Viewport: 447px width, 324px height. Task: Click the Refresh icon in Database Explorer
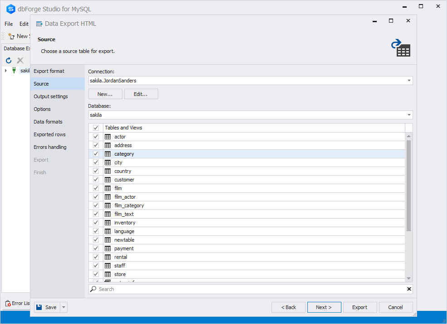(9, 60)
